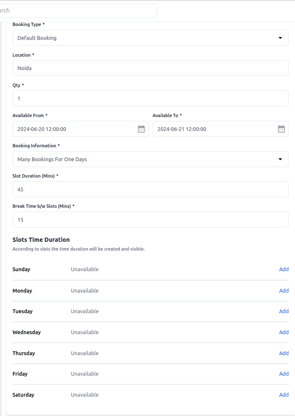
Task: Click the Available To date field
Action: [214, 129]
